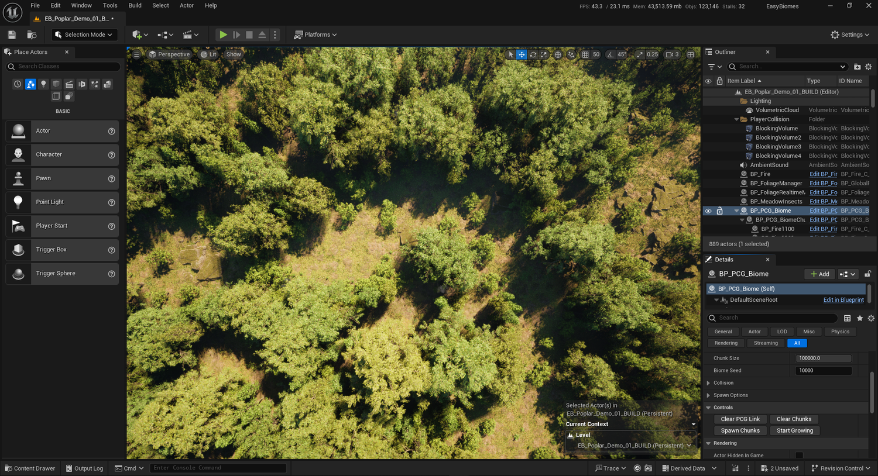Viewport: 878px width, 476px height.
Task: Switch to the EB_Poplar_Demo_01_B tab
Action: pyautogui.click(x=76, y=18)
